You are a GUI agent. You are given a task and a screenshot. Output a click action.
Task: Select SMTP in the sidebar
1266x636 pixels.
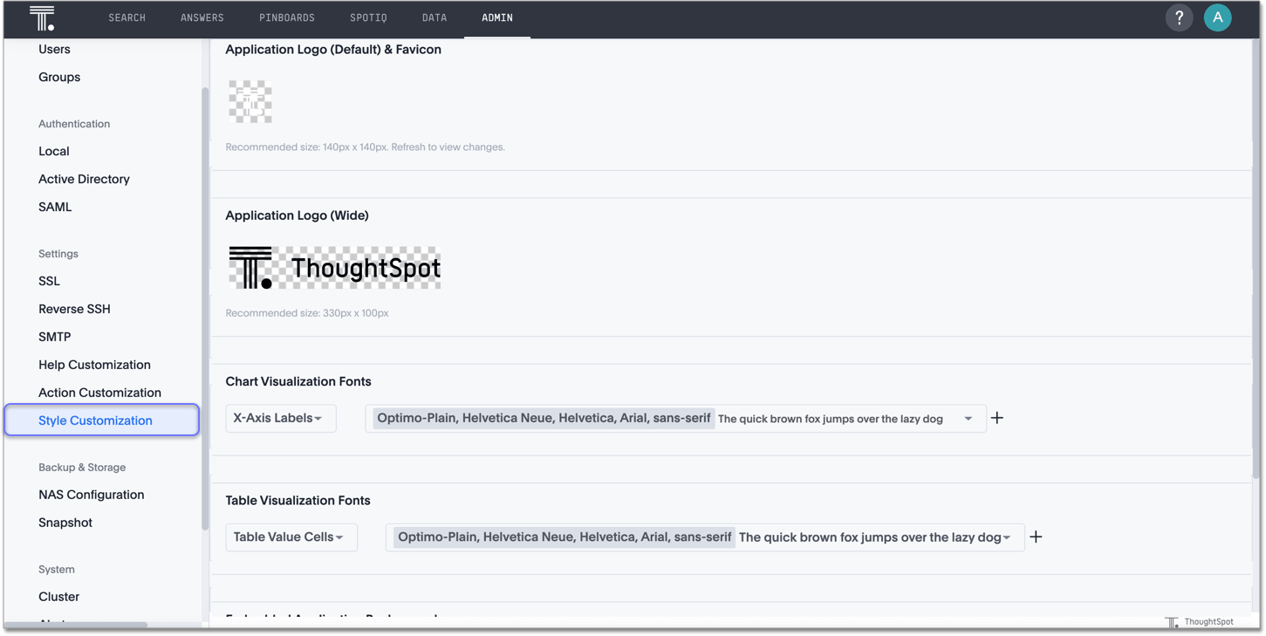tap(55, 336)
